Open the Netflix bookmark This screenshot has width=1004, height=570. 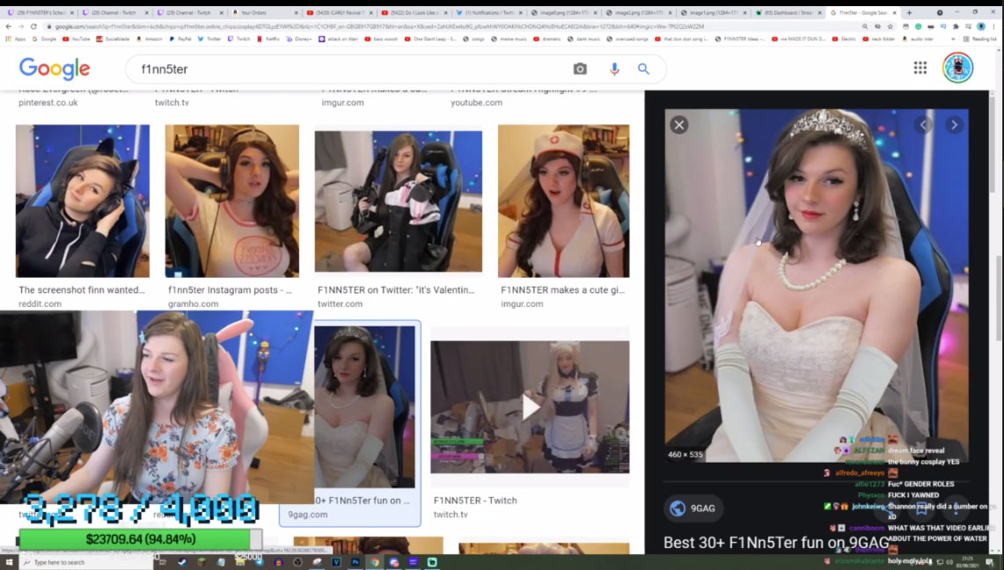point(268,39)
